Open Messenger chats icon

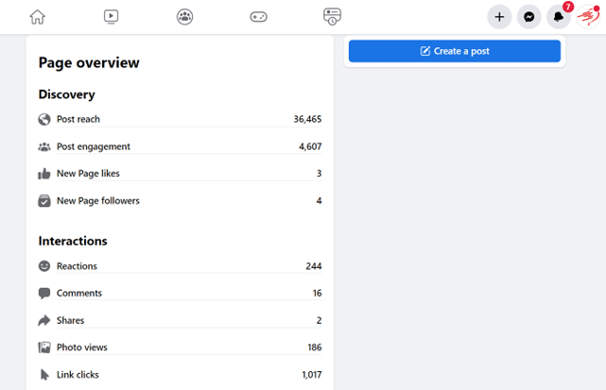click(x=529, y=17)
